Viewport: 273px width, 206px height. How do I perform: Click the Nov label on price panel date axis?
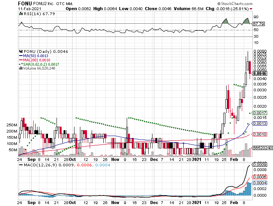tap(115, 159)
